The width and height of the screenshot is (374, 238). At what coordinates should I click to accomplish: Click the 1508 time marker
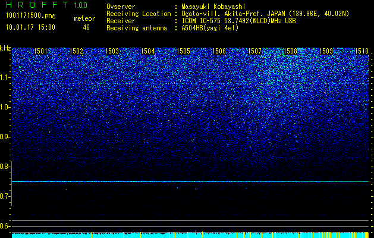tap(290, 51)
